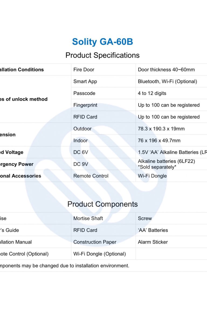
Task: Select the Alarm Sticker cell
Action: click(171, 242)
